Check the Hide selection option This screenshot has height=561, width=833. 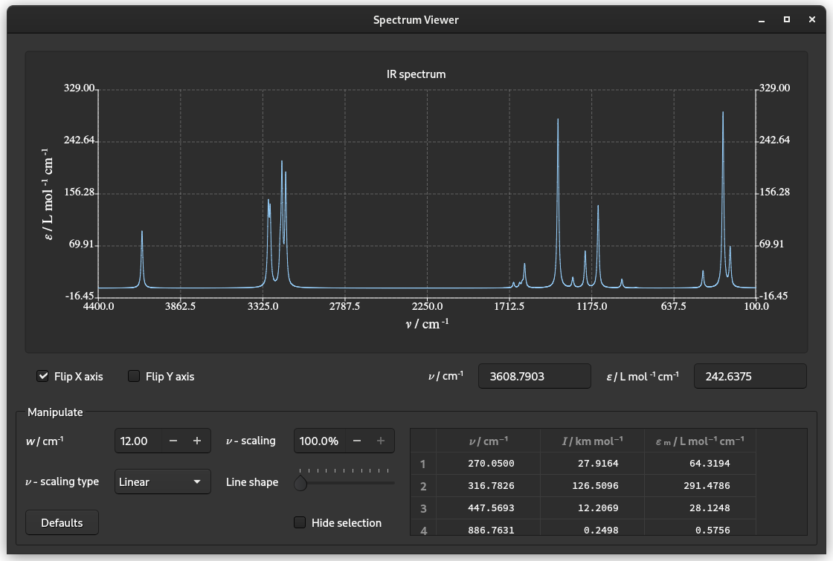click(x=300, y=523)
